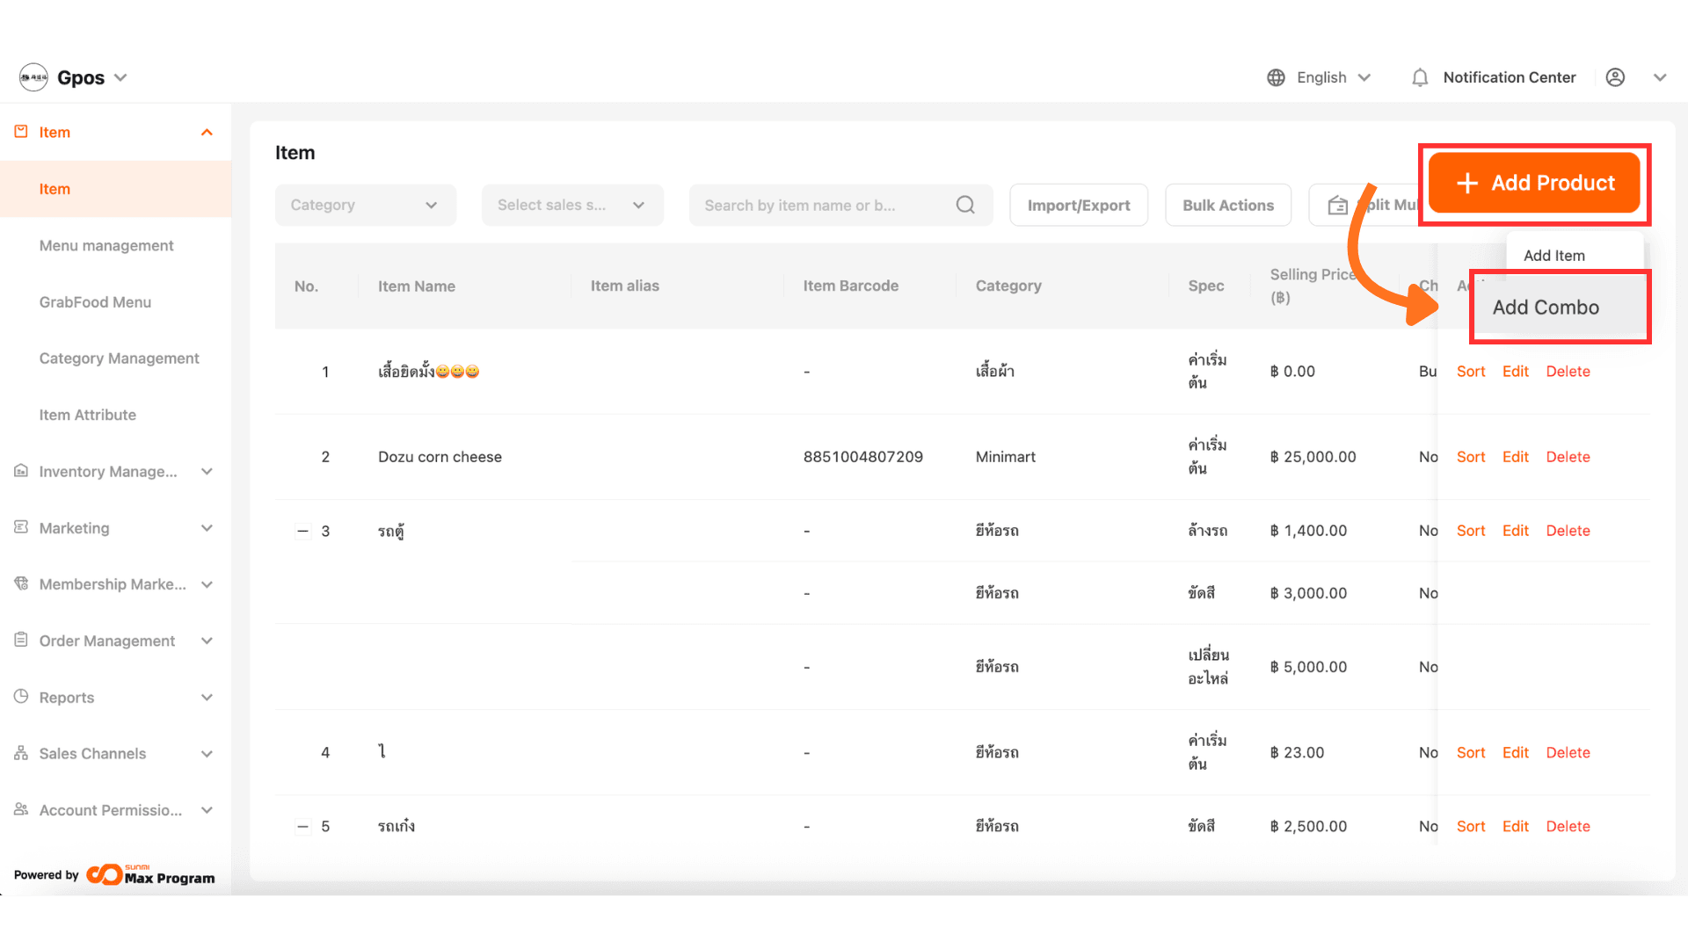Open the Select sales dropdown
1688x949 pixels.
click(x=571, y=205)
